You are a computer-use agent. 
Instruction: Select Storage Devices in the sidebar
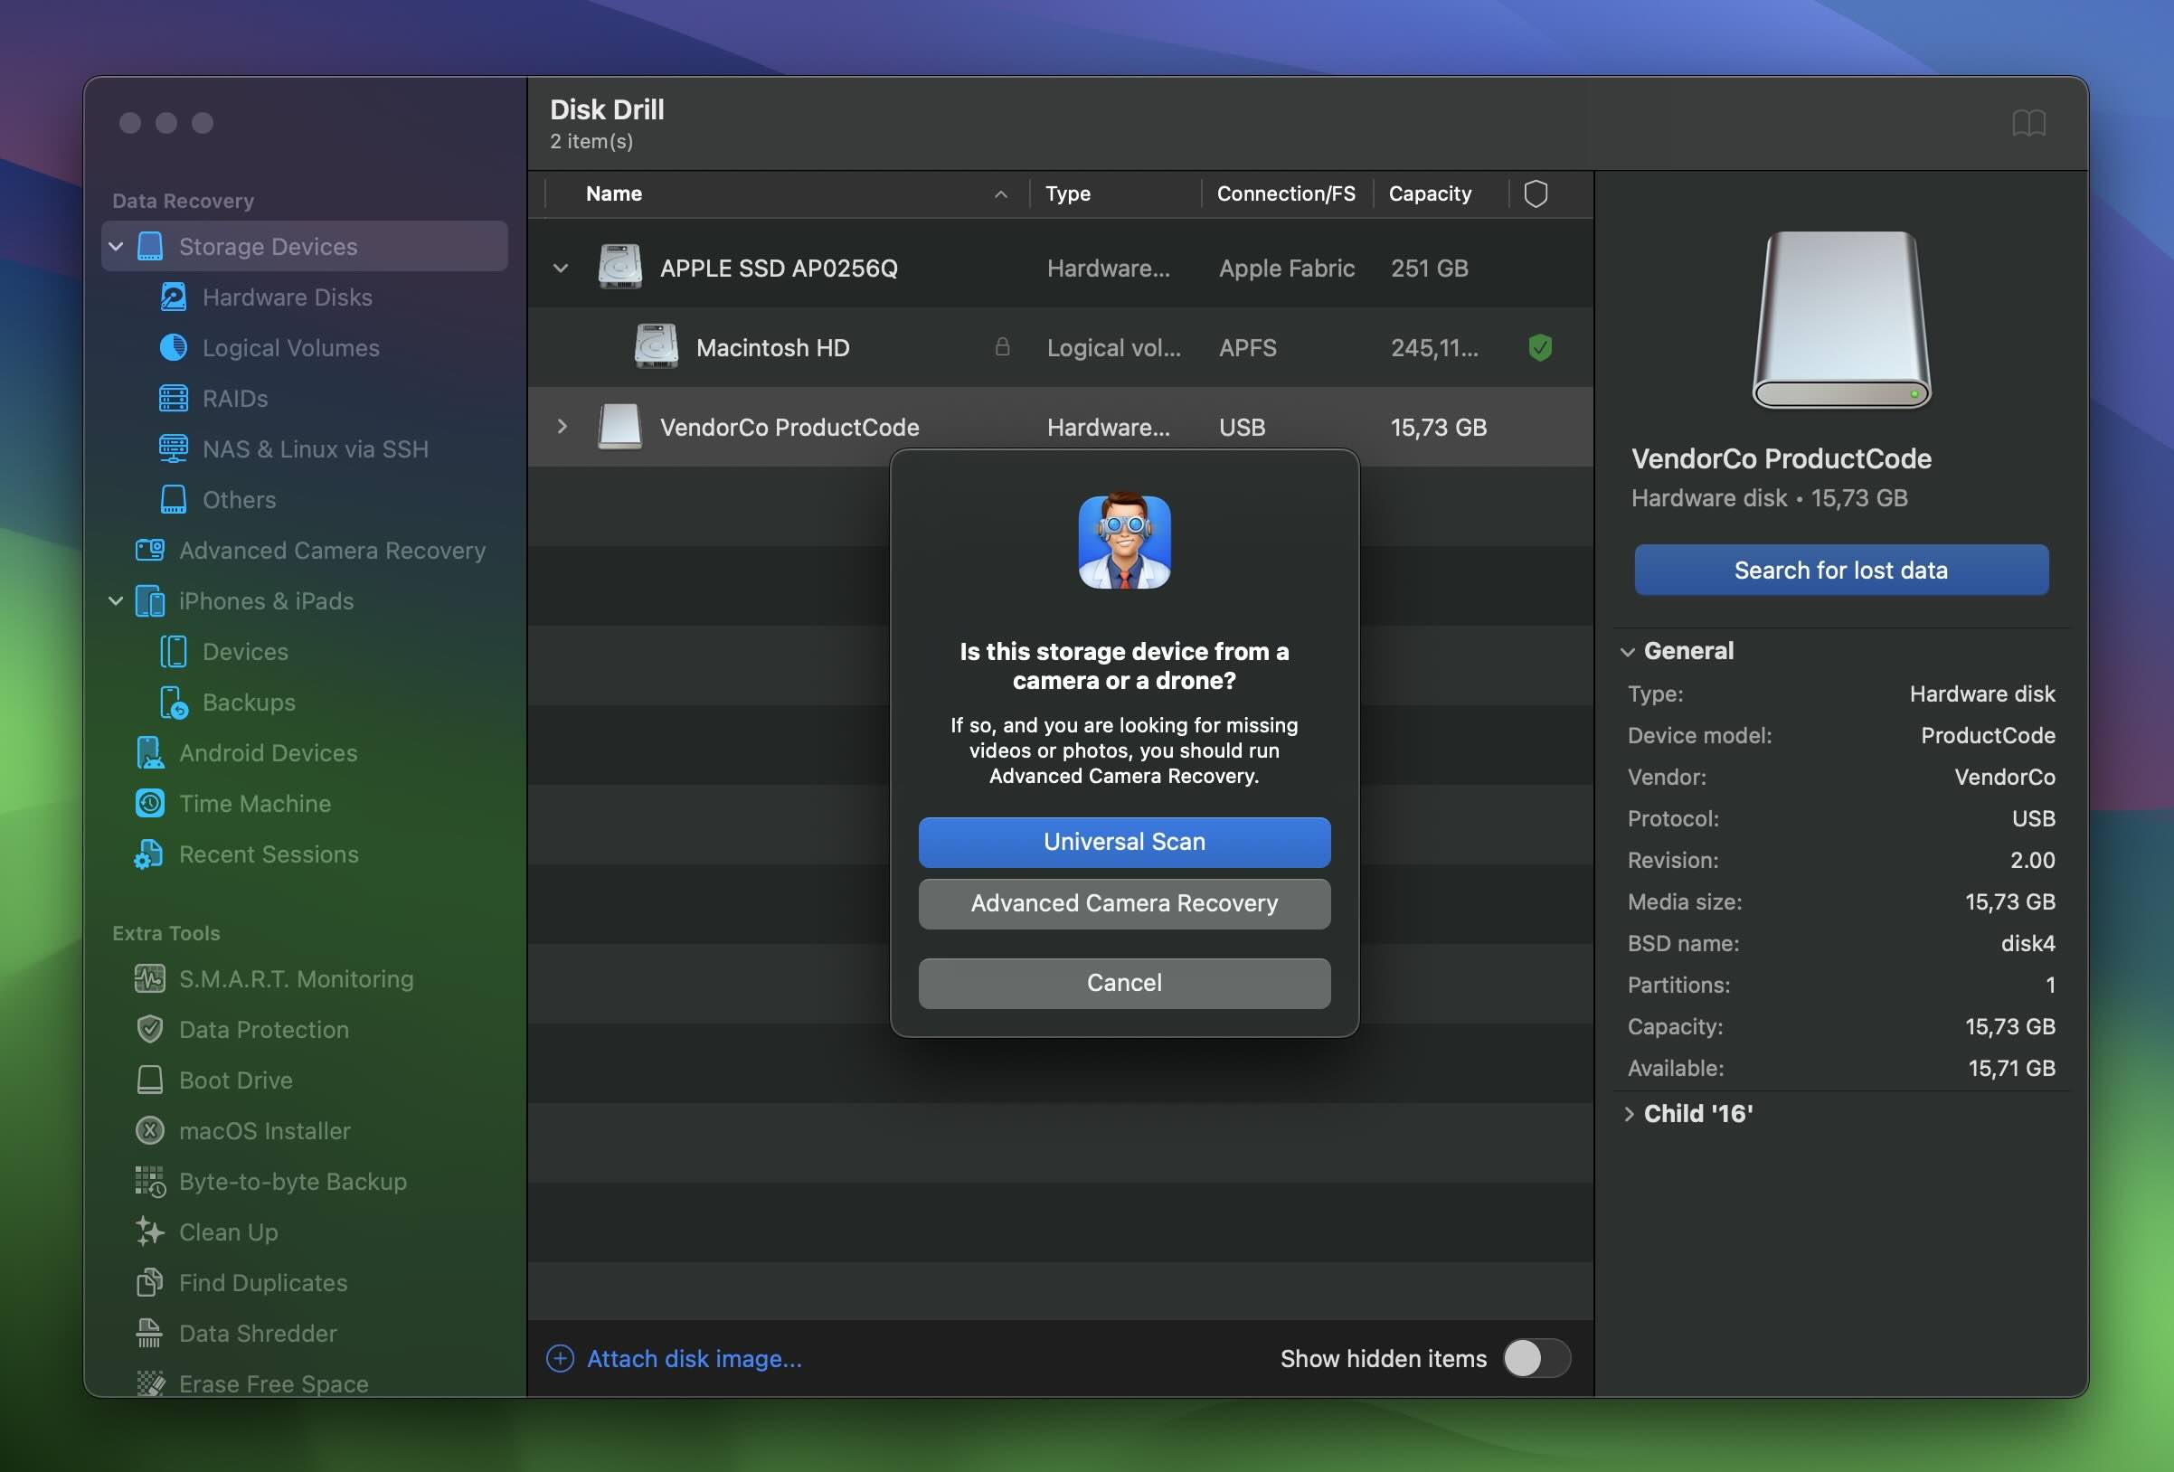click(x=305, y=246)
